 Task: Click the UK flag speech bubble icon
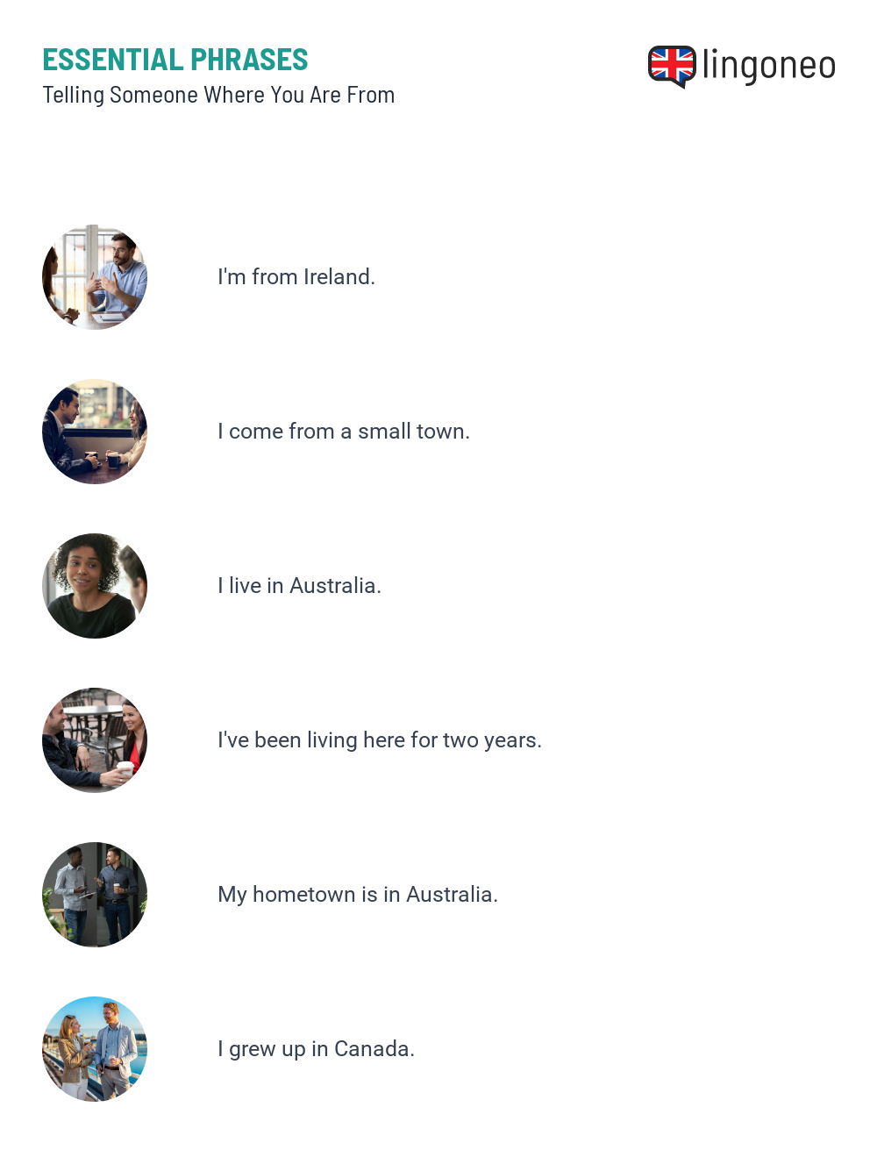(672, 67)
